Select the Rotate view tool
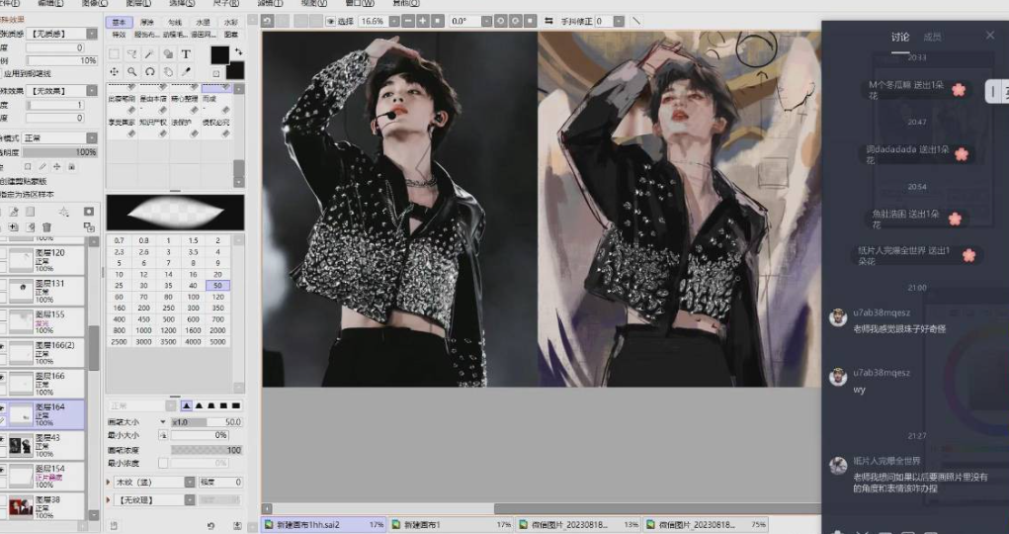The image size is (1009, 534). pos(150,71)
